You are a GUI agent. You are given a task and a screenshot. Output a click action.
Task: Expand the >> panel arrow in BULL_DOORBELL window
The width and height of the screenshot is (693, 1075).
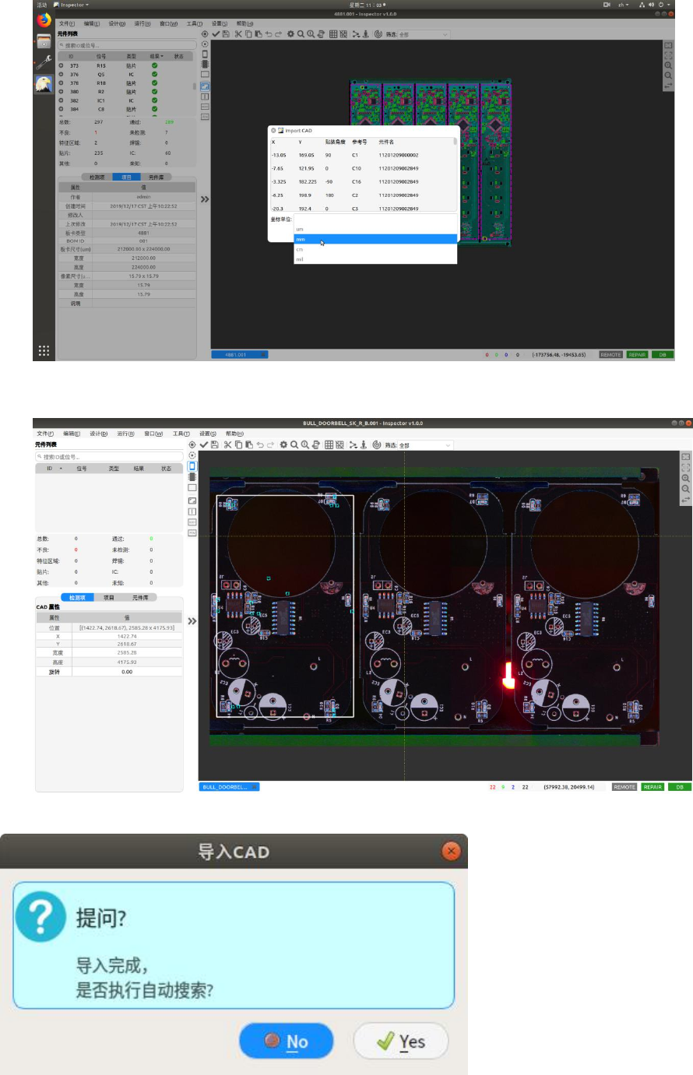click(x=192, y=621)
